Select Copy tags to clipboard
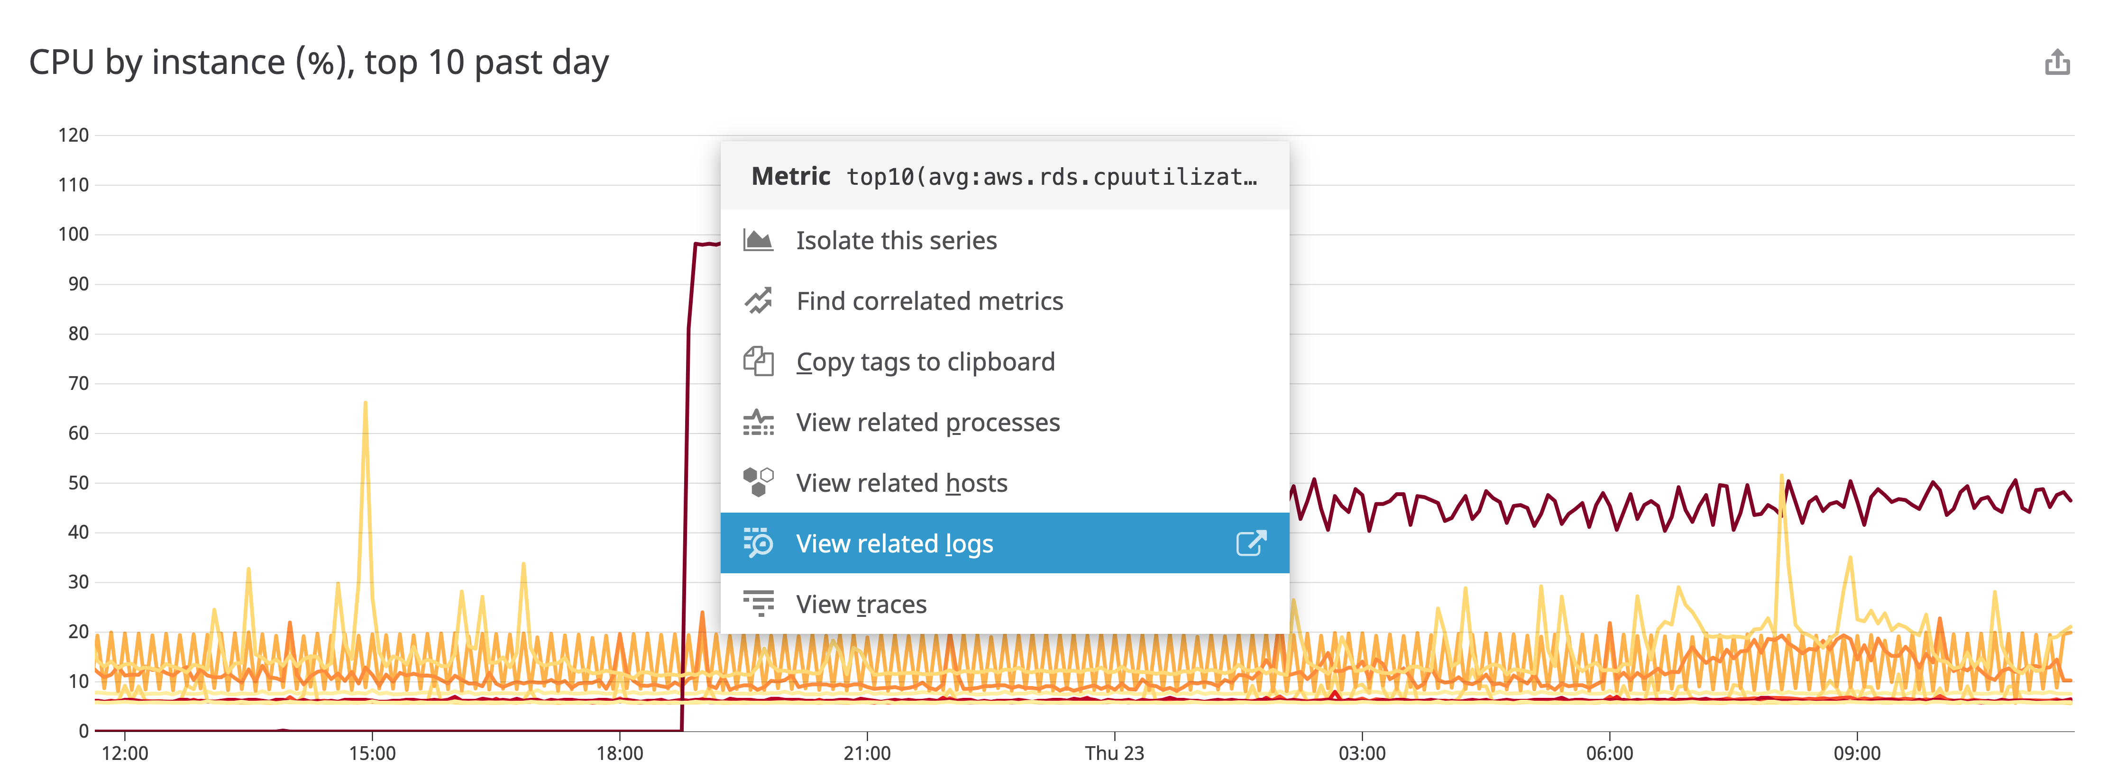Image resolution: width=2108 pixels, height=777 pixels. pos(926,361)
